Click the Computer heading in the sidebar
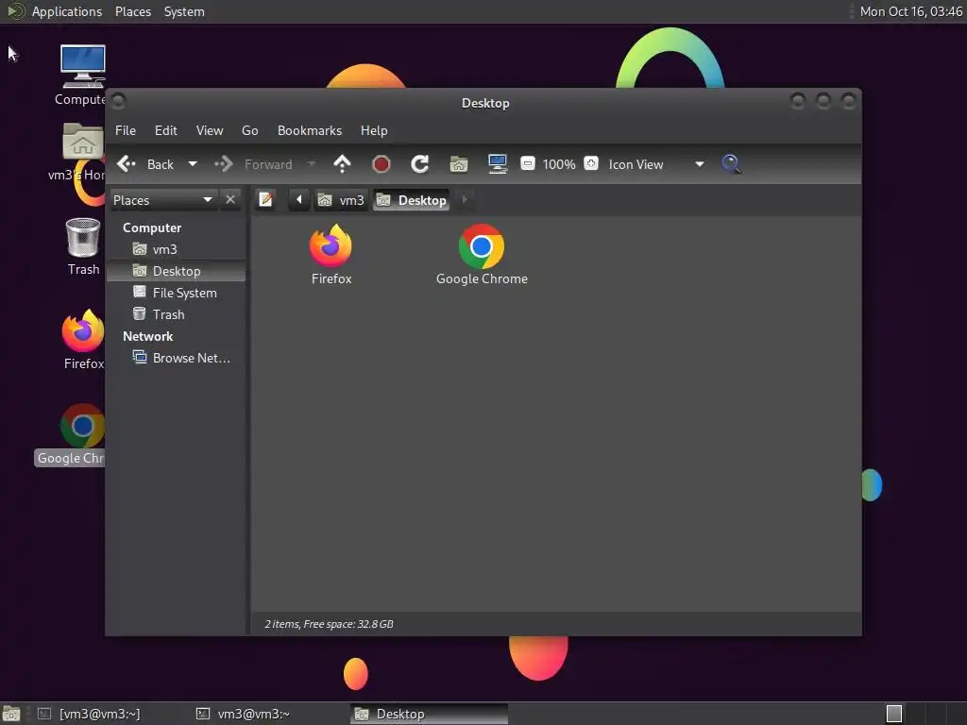Viewport: 967px width, 725px height. (152, 228)
